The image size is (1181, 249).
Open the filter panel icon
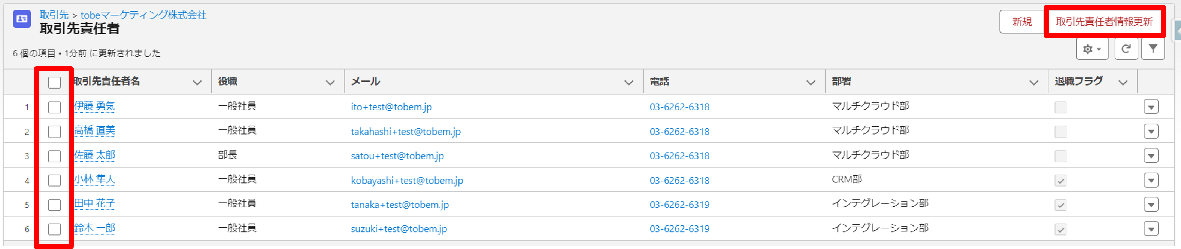click(x=1153, y=49)
